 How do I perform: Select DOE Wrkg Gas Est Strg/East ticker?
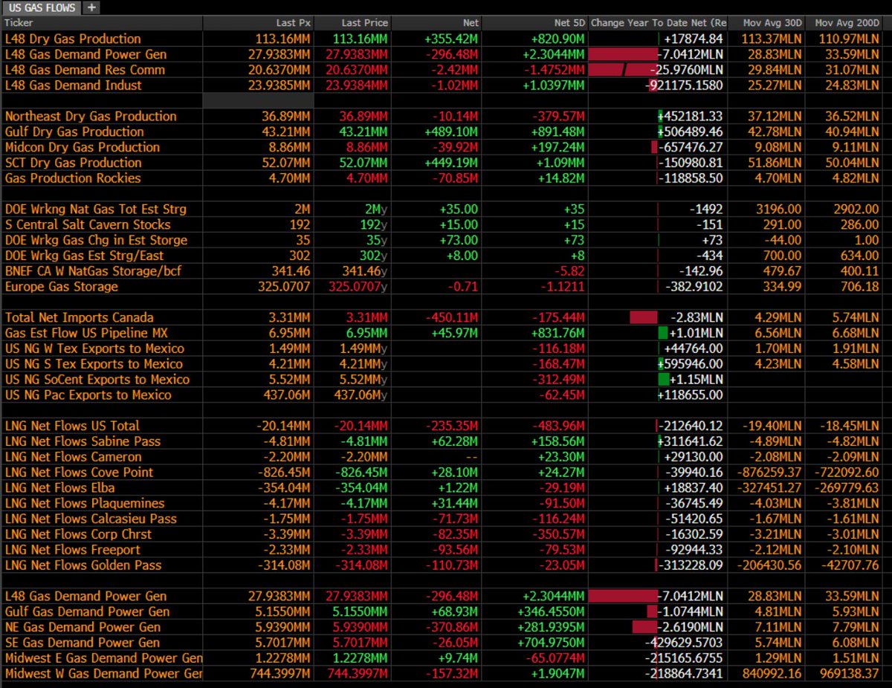[84, 256]
